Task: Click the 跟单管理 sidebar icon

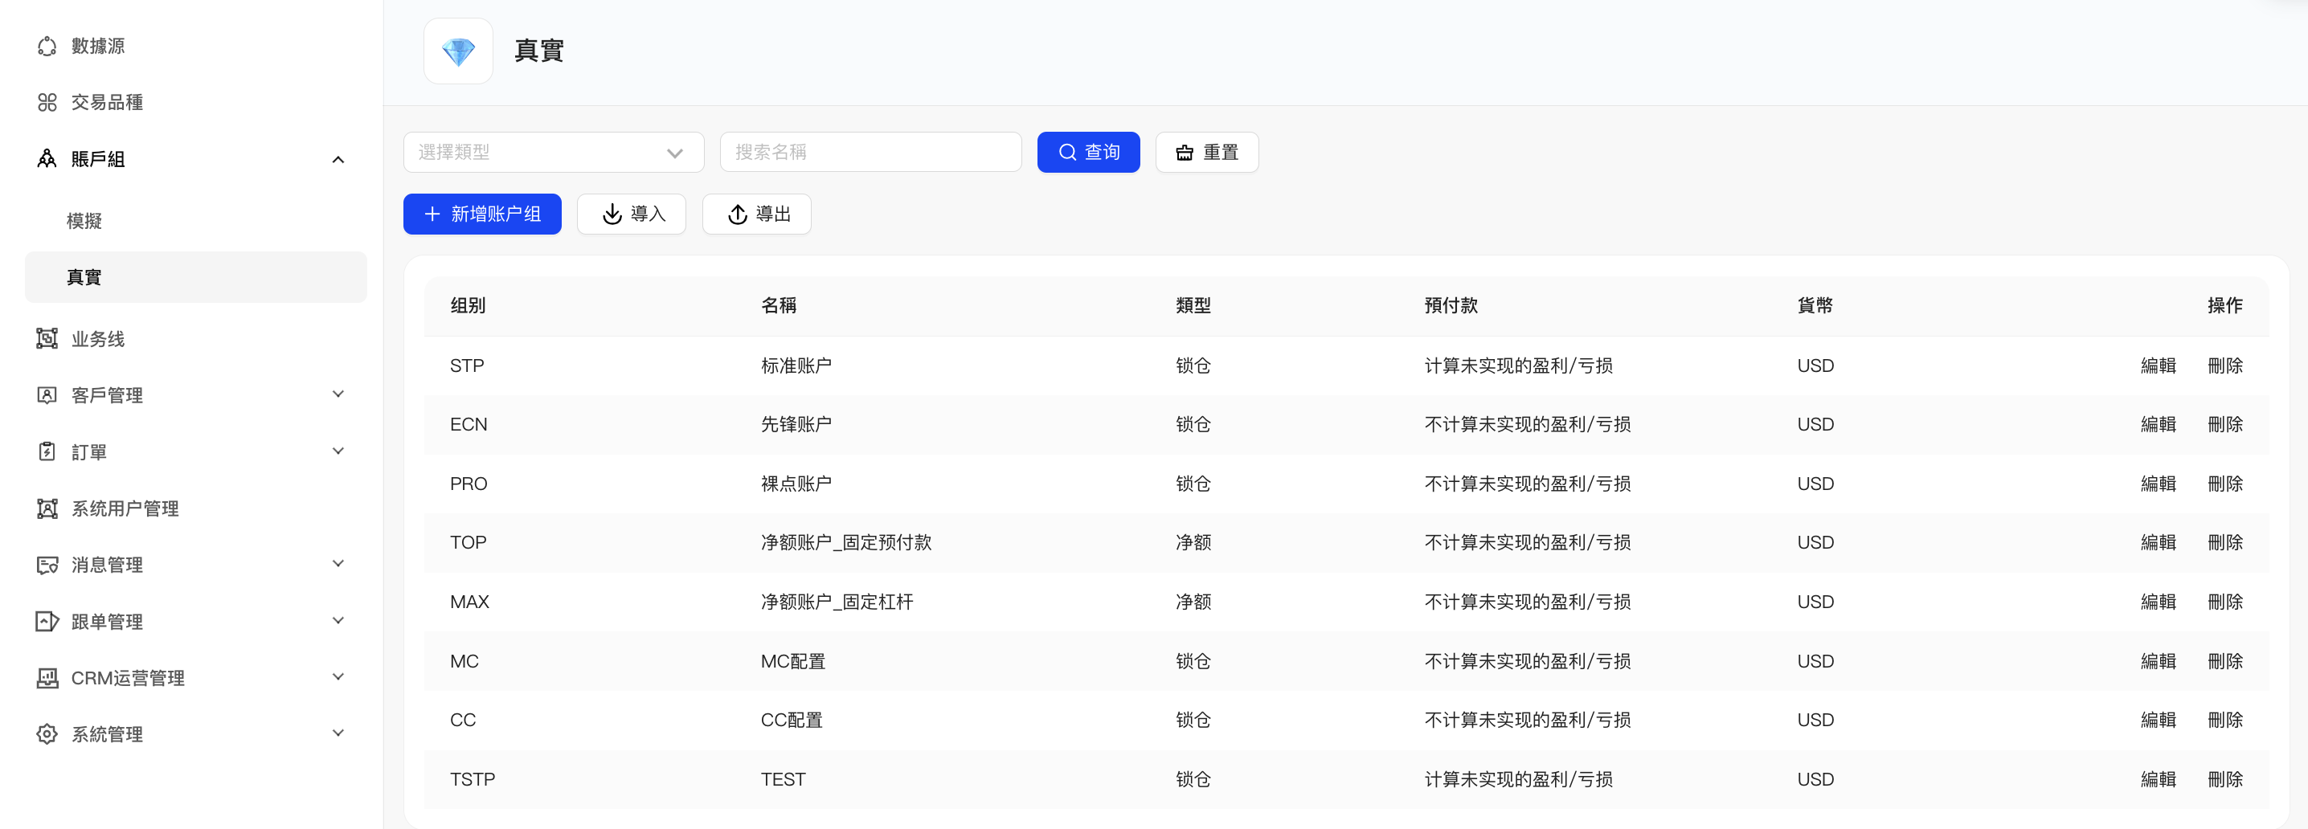Action: point(47,621)
